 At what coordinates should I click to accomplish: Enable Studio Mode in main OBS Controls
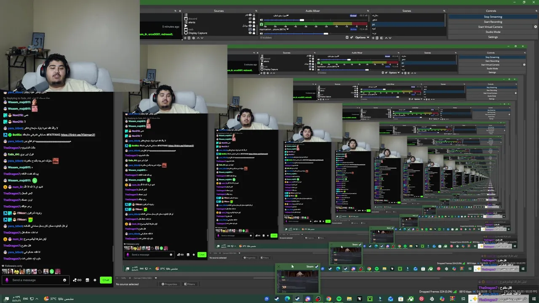tap(493, 32)
